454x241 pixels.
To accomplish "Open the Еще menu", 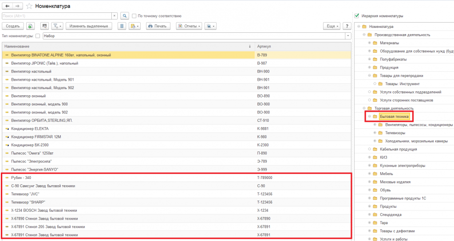I will [x=332, y=26].
